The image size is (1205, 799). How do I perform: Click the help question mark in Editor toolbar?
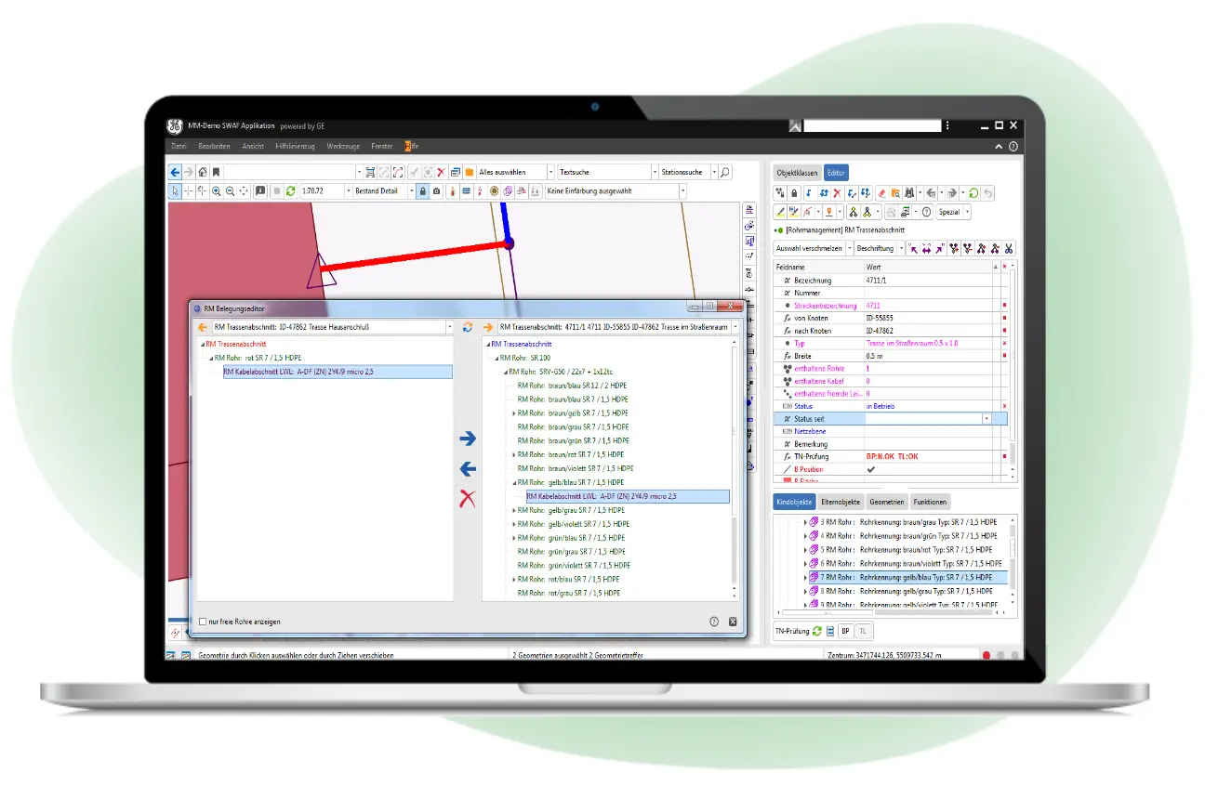[926, 212]
